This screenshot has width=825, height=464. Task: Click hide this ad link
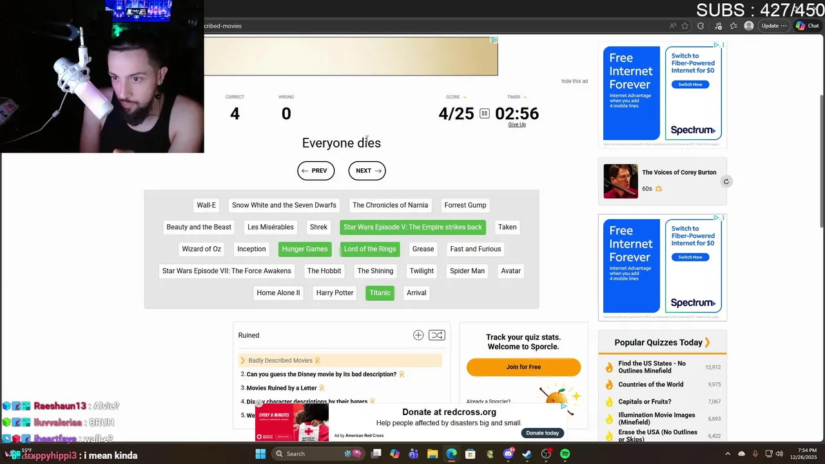tap(574, 81)
